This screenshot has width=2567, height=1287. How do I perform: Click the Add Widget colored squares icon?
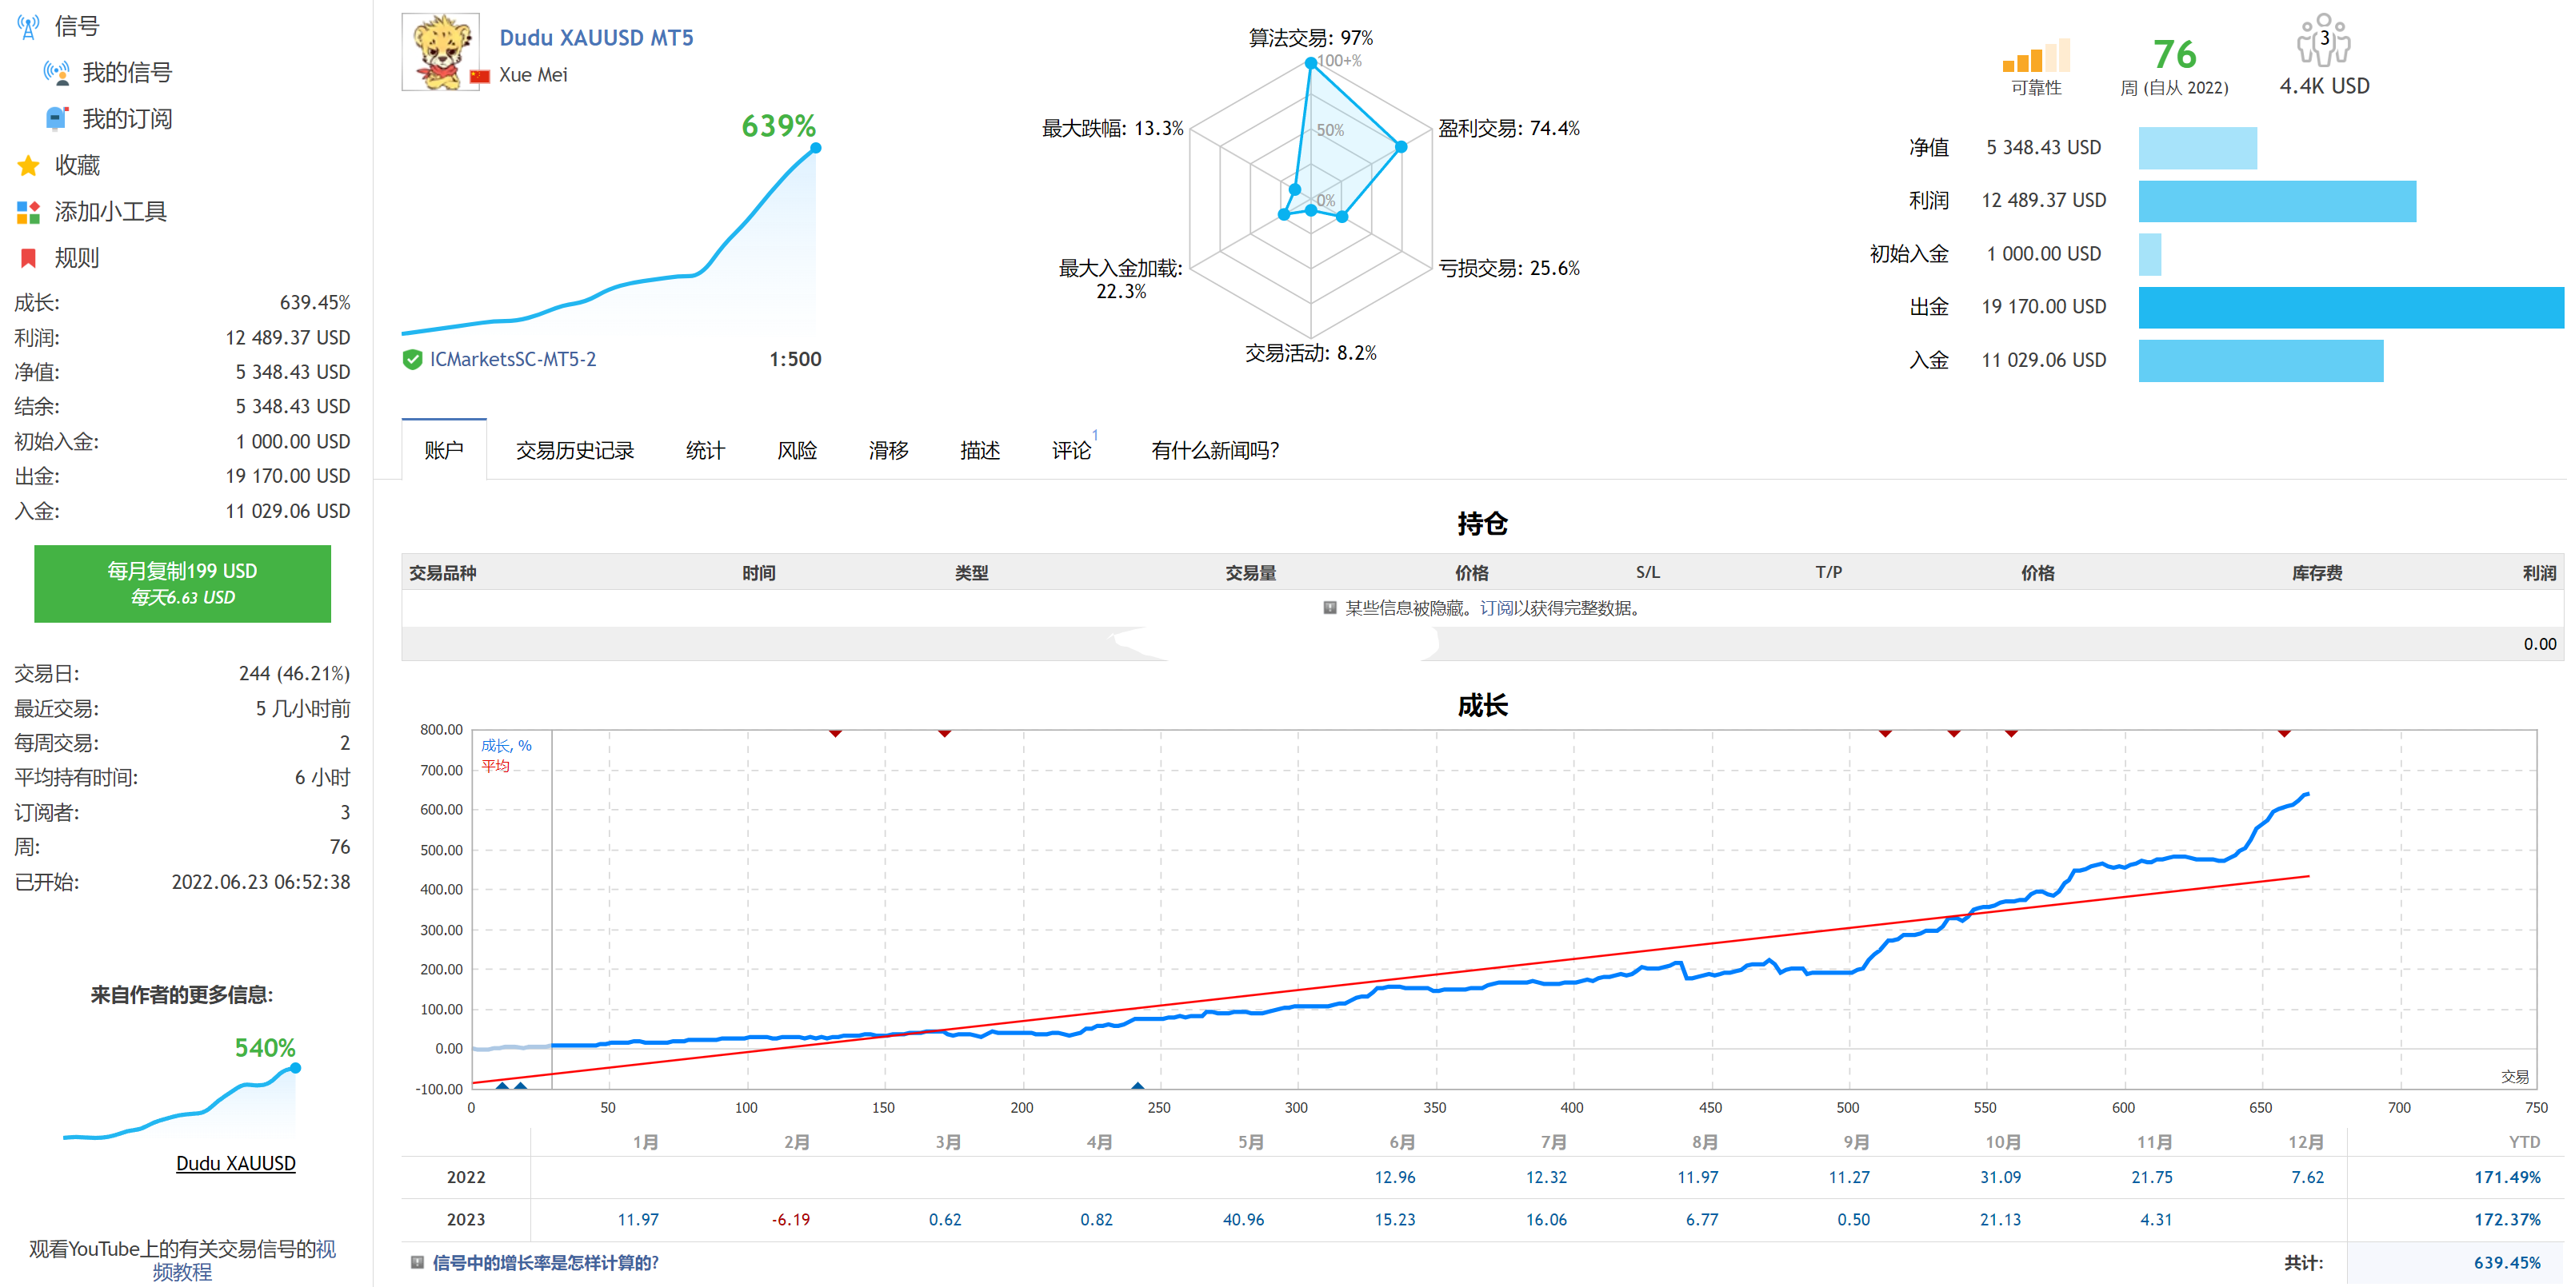pyautogui.click(x=28, y=211)
